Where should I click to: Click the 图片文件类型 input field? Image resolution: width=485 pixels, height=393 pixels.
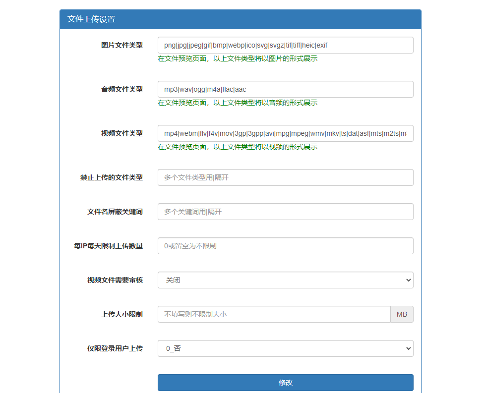(285, 45)
